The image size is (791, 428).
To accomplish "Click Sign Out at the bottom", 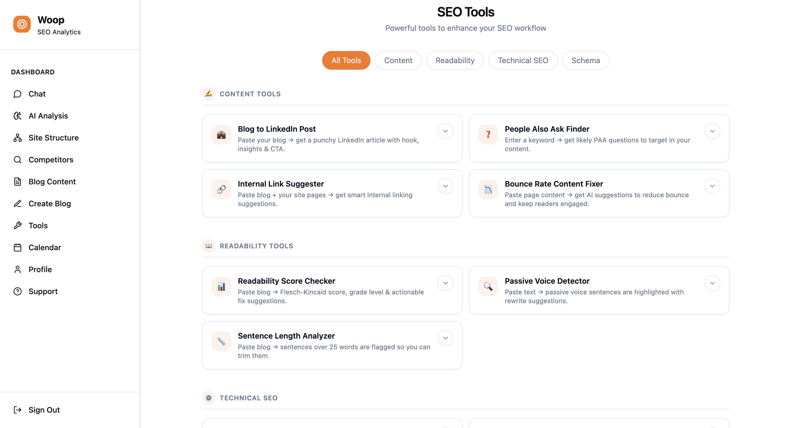I will pos(44,410).
